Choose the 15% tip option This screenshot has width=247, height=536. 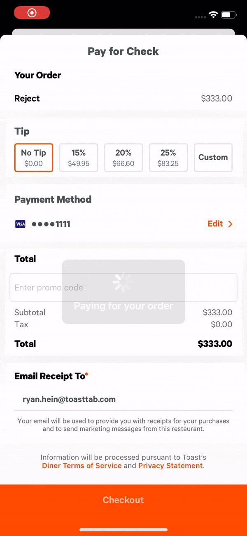(x=78, y=157)
